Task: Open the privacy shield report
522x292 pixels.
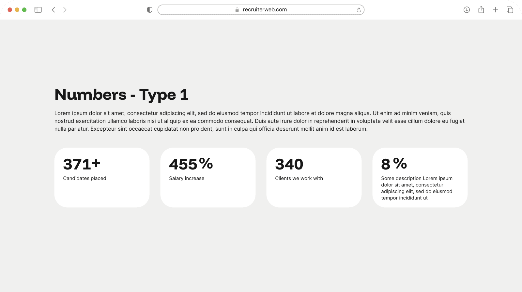Action: (150, 10)
